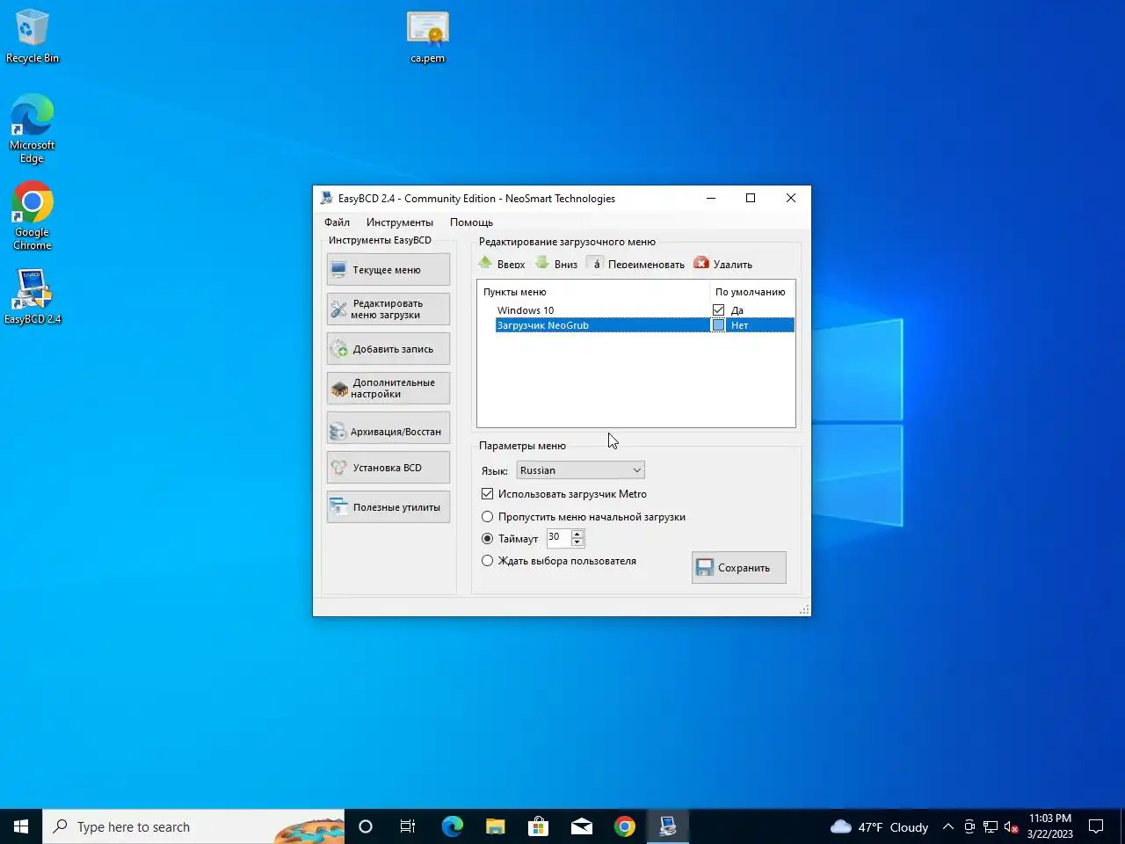Open weather widget showing 47°F Cloudy
This screenshot has height=844, width=1125.
879,826
